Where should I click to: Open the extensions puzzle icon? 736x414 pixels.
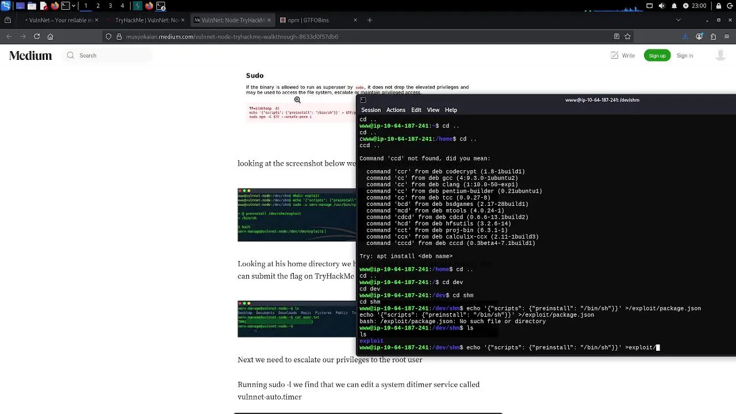(714, 36)
